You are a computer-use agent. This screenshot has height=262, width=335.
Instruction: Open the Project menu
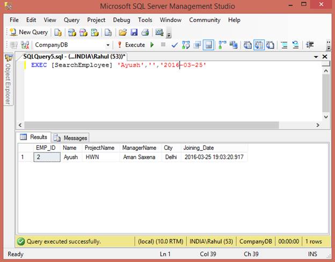point(96,20)
